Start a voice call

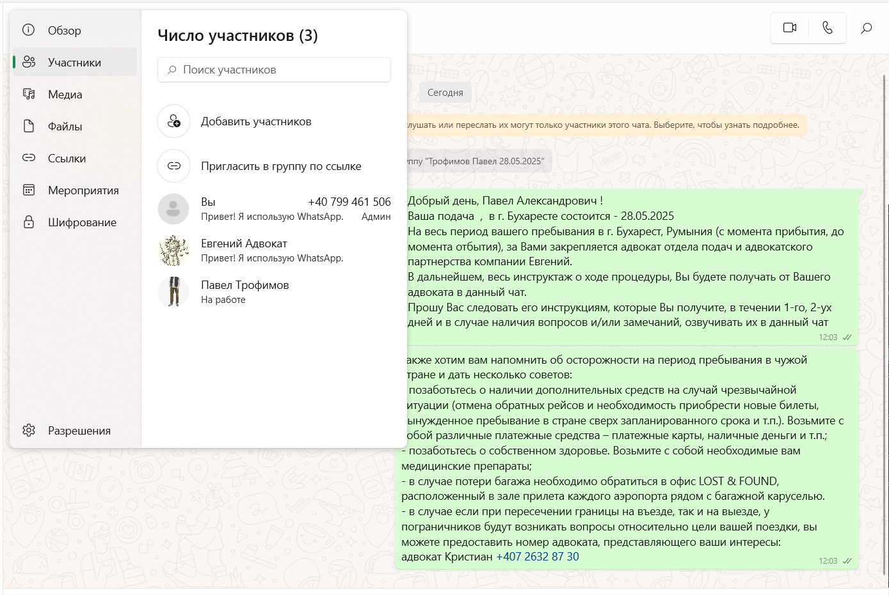(828, 28)
